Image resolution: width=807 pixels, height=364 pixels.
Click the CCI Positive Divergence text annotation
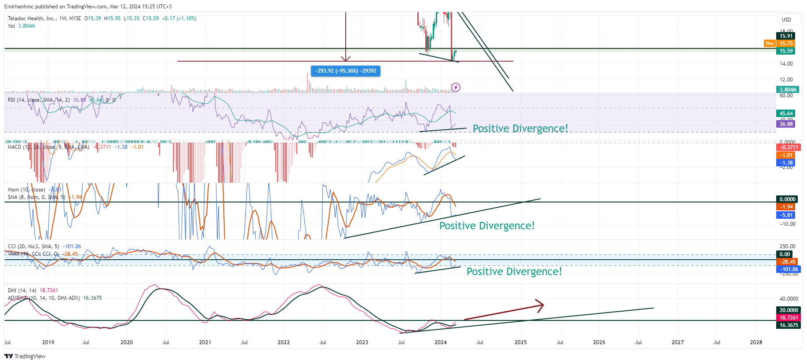point(514,272)
